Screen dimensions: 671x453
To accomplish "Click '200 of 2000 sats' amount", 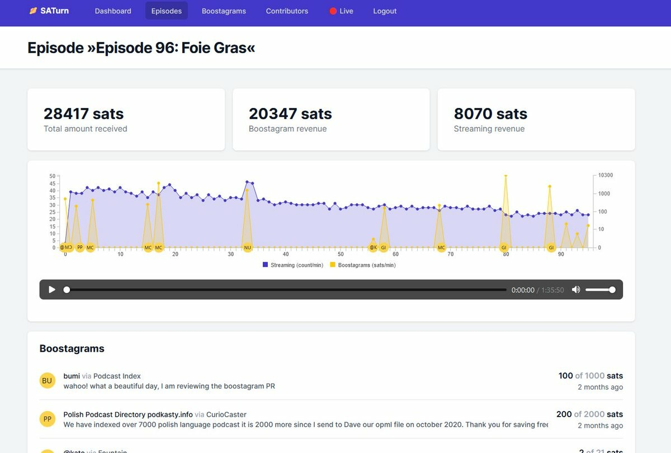I will click(x=589, y=414).
